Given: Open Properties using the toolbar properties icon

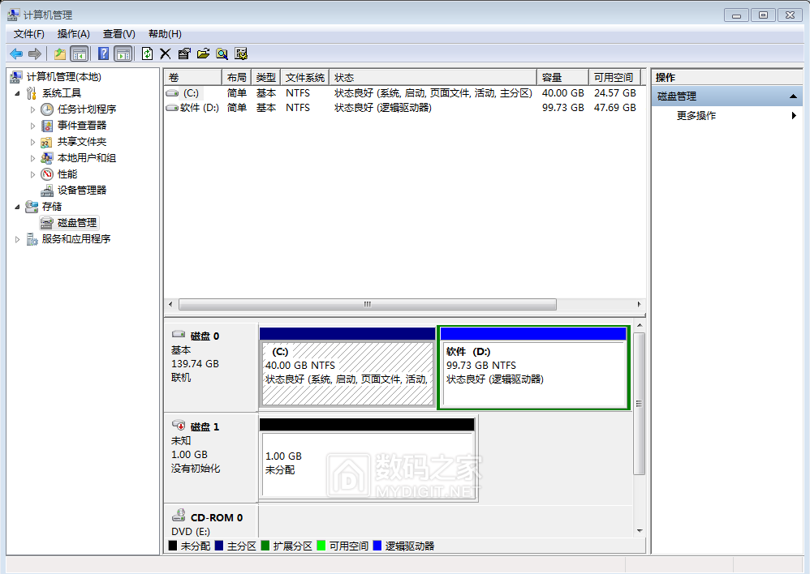Looking at the screenshot, I should (183, 54).
